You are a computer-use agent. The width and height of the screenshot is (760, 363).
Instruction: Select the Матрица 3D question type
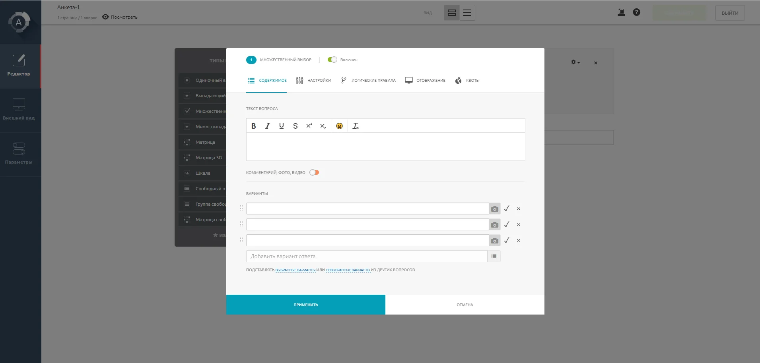click(202, 158)
